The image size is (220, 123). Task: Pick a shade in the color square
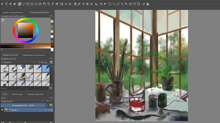tap(25, 30)
